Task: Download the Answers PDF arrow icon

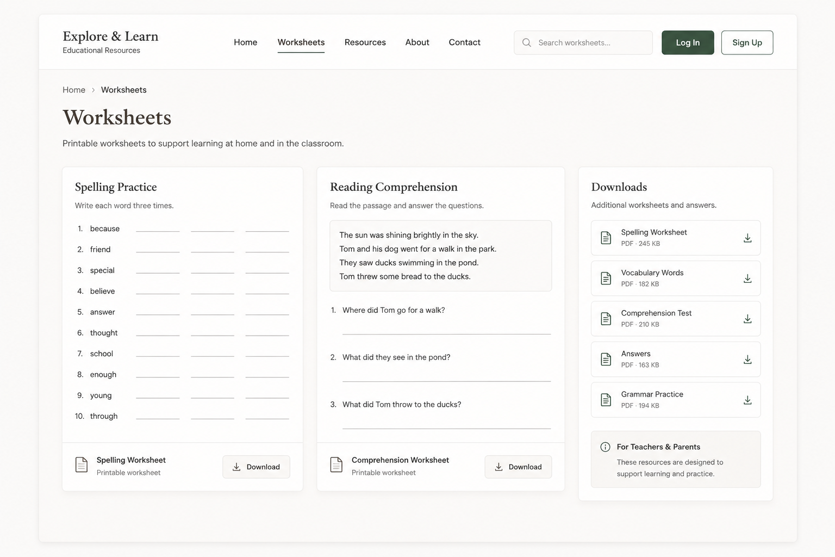Action: pos(747,360)
